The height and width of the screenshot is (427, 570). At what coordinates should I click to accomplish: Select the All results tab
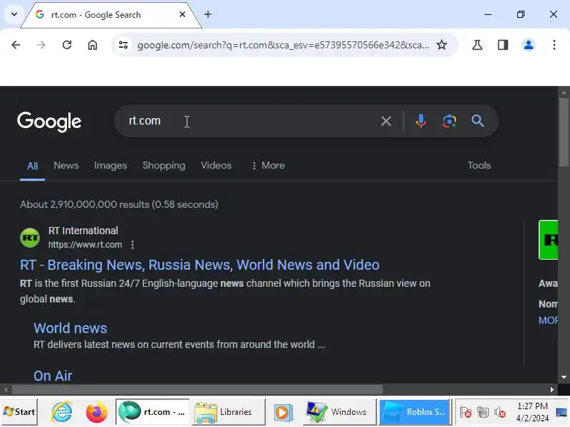click(x=32, y=166)
